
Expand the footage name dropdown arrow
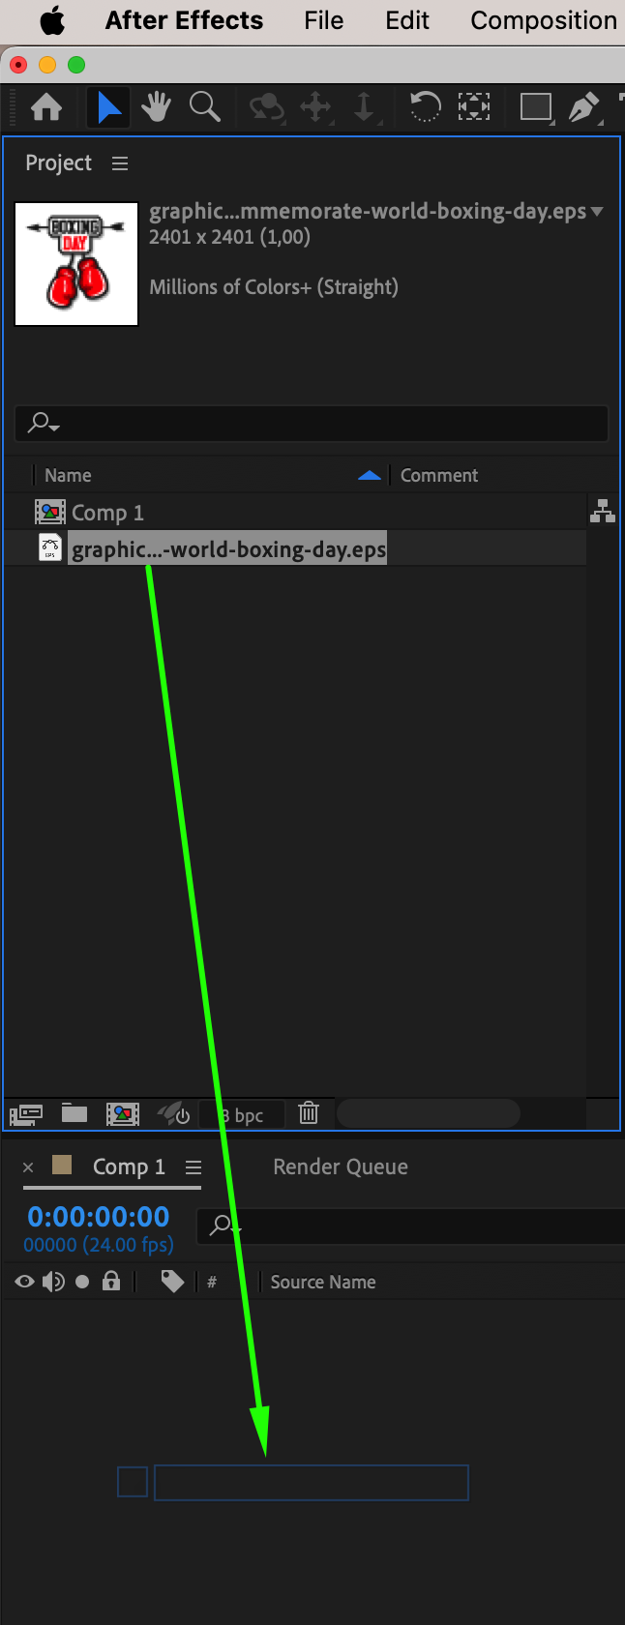coord(597,211)
